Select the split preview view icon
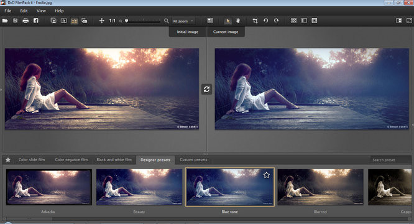The image size is (414, 224). point(63,21)
